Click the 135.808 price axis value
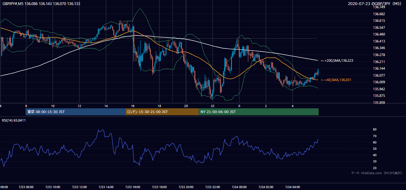 tap(379, 103)
